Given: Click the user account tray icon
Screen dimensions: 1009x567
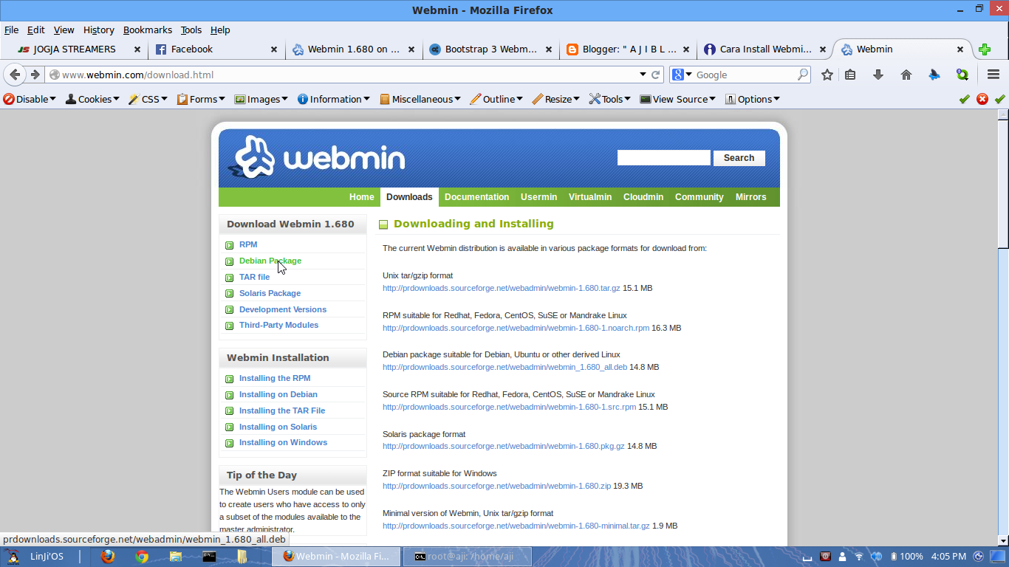Looking at the screenshot, I should (x=842, y=557).
